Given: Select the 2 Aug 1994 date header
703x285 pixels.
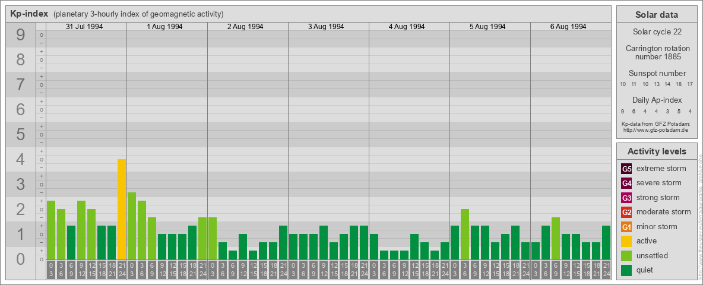Looking at the screenshot, I should pyautogui.click(x=245, y=27).
